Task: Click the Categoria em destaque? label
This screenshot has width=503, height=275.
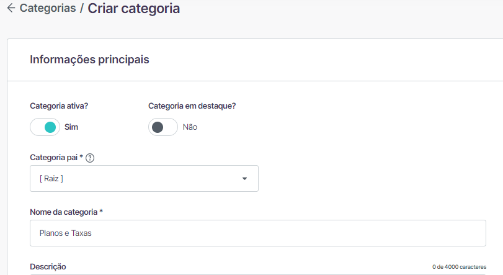Action: pyautogui.click(x=192, y=106)
